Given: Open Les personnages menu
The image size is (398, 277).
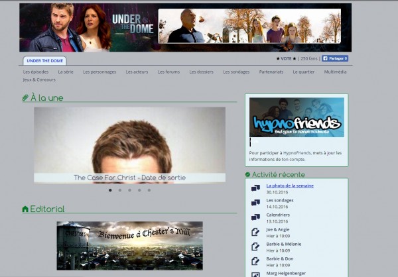Looking at the screenshot, I should 99,72.
